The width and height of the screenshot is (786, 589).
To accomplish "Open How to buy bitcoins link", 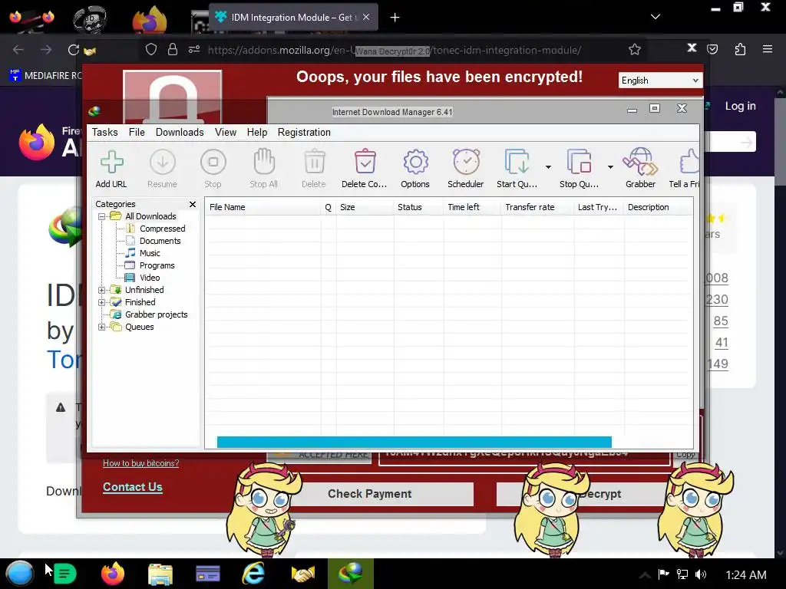I will point(141,463).
